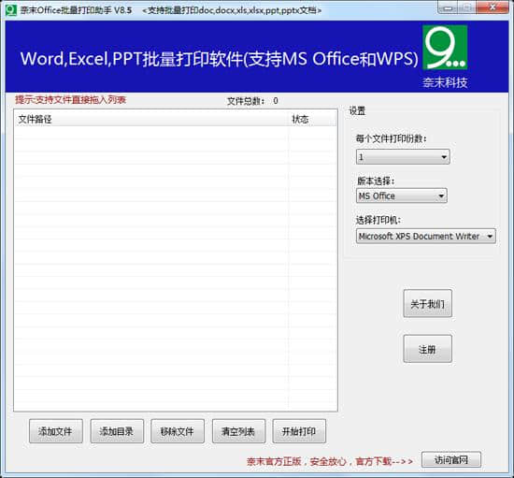Open the Microsoft XPS Document Writer printer dropdown
This screenshot has height=478, width=514.
(426, 237)
